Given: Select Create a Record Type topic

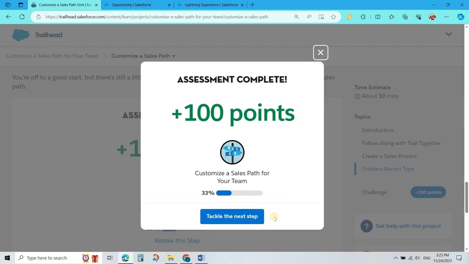Looking at the screenshot, I should 388,169.
